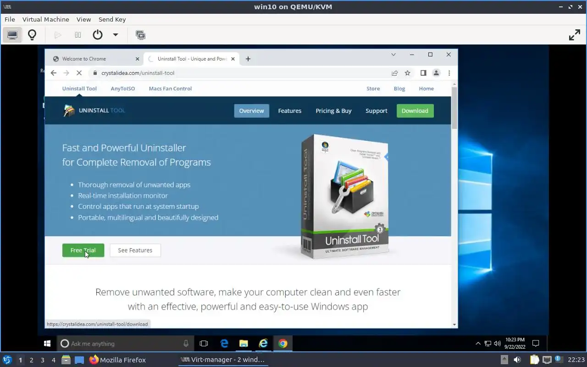Select the Features nav tab
The image size is (587, 367).
point(290,111)
